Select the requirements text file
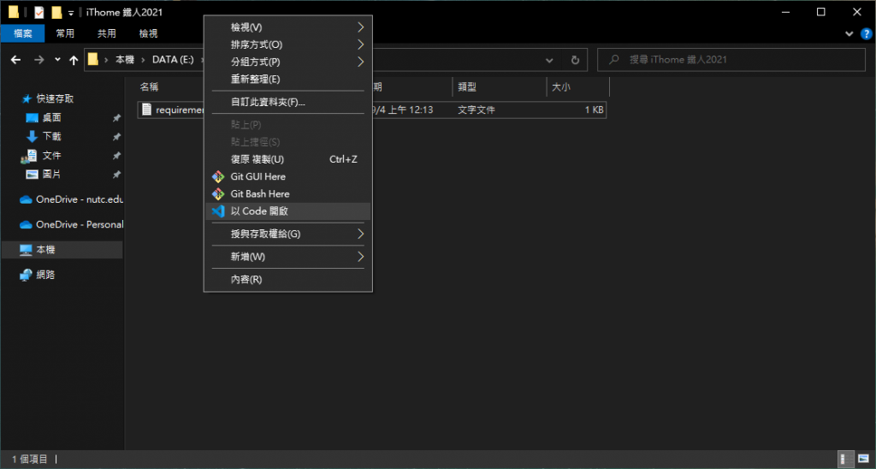 [371, 110]
